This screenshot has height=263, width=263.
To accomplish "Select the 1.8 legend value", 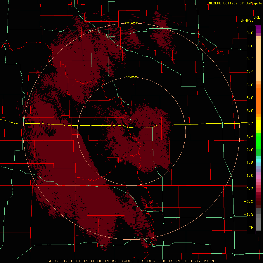I will coord(250,163).
